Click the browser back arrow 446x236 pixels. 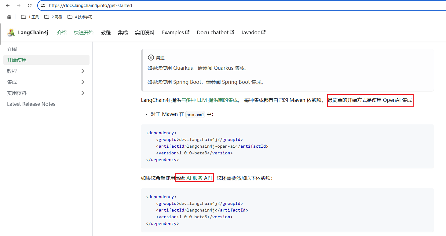[8, 6]
